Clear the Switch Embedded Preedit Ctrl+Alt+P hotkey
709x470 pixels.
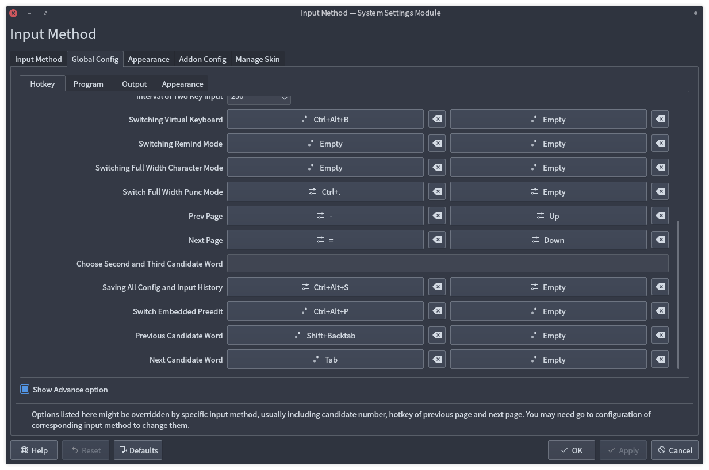tap(437, 311)
